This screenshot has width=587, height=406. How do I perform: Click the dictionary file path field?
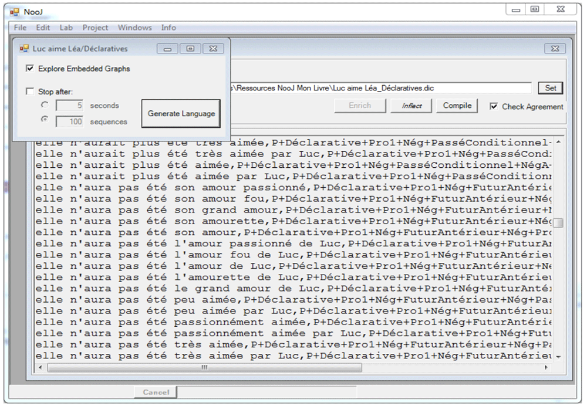381,89
